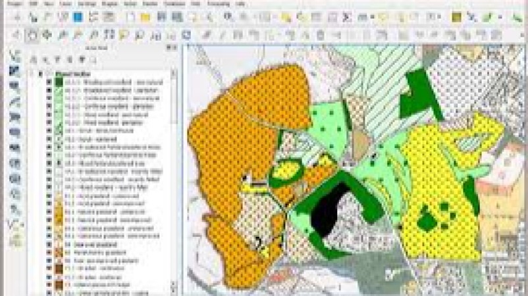Screen dimensions: 528x296
Task: Click the Refresh map icon
Action: click(x=186, y=35)
